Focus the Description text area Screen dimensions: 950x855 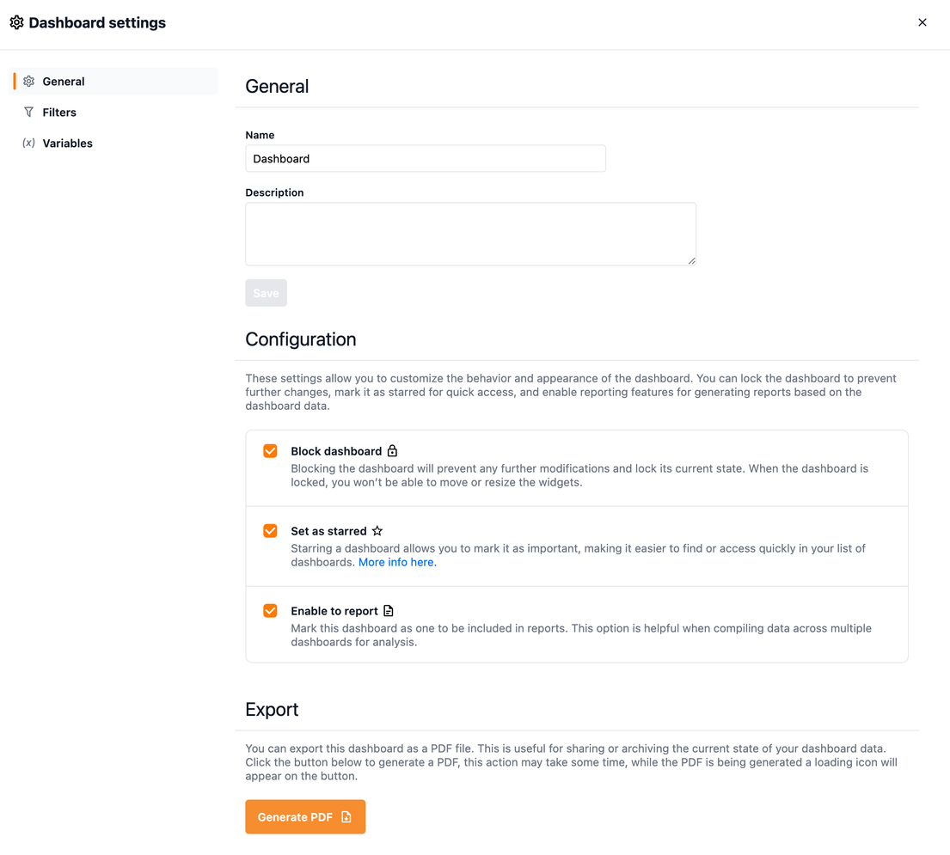point(470,234)
